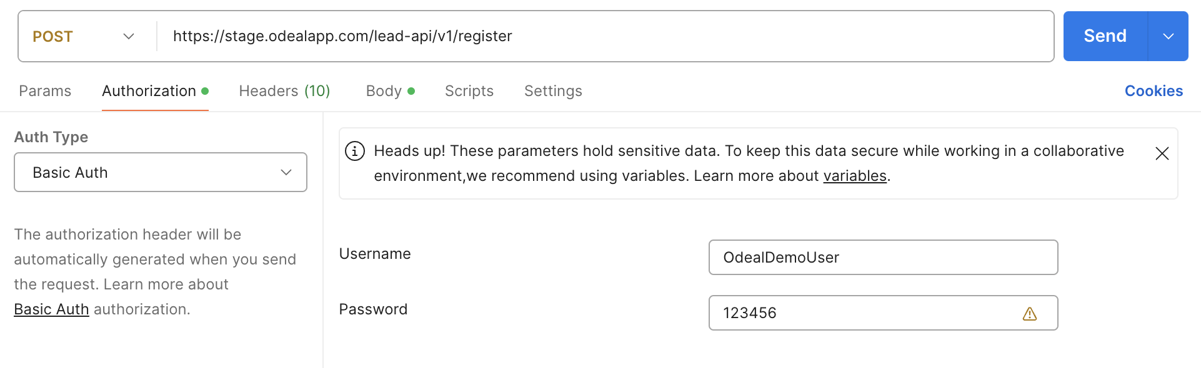Click the green dot next to Authorization

click(205, 91)
